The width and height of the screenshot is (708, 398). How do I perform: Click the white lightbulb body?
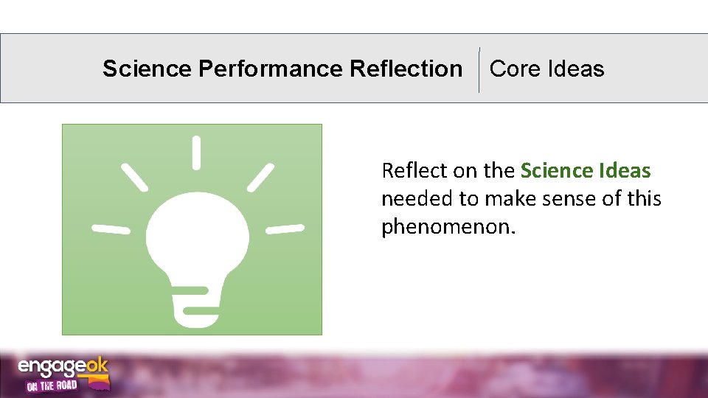point(195,234)
